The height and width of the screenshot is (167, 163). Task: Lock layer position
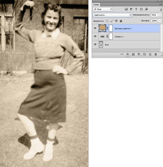116,21
